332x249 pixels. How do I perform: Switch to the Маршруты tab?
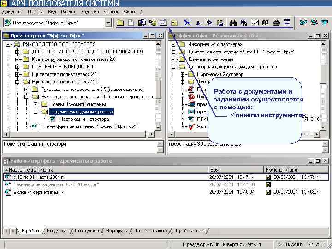tap(117, 231)
